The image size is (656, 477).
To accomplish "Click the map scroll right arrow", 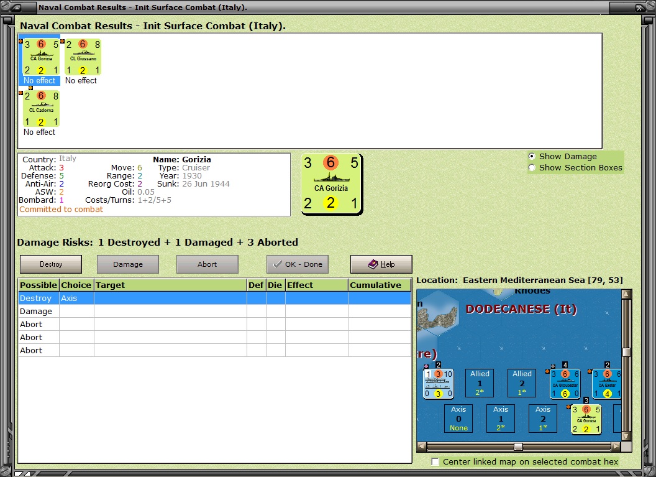I will 616,447.
